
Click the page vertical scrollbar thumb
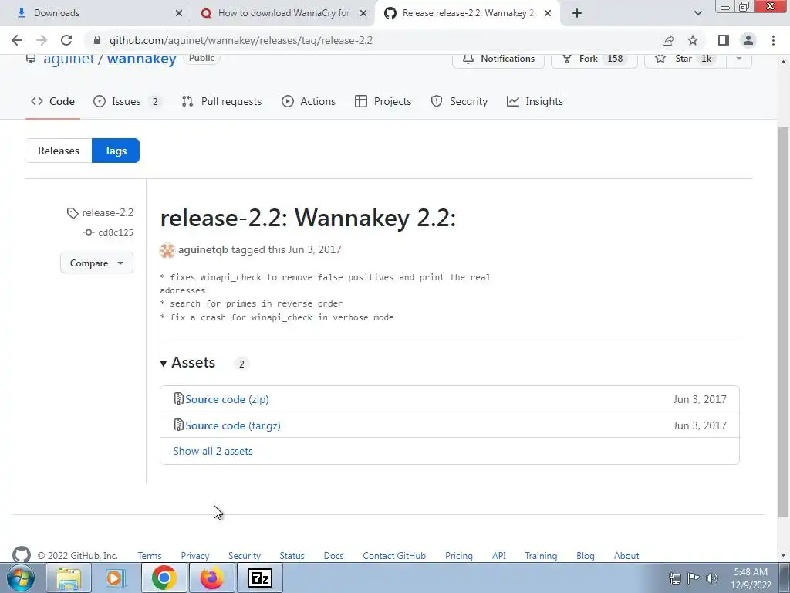784,323
